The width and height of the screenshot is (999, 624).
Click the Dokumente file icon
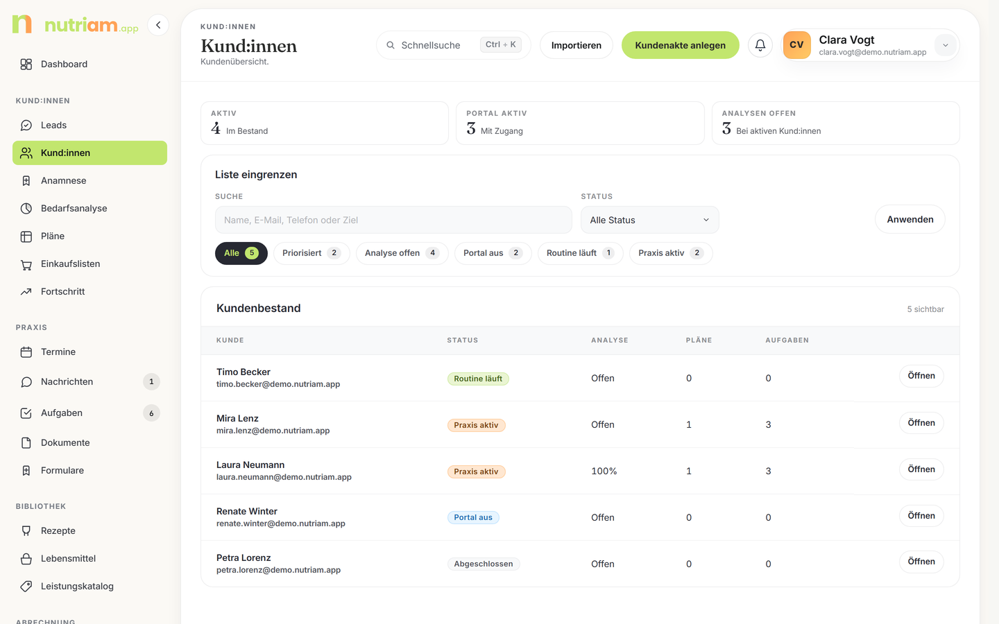point(26,443)
